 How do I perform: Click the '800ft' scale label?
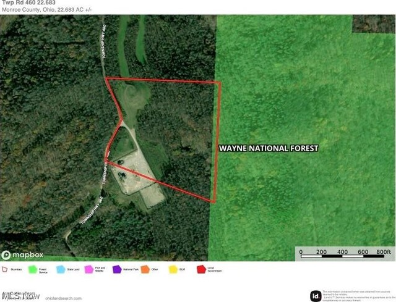[x=384, y=251]
